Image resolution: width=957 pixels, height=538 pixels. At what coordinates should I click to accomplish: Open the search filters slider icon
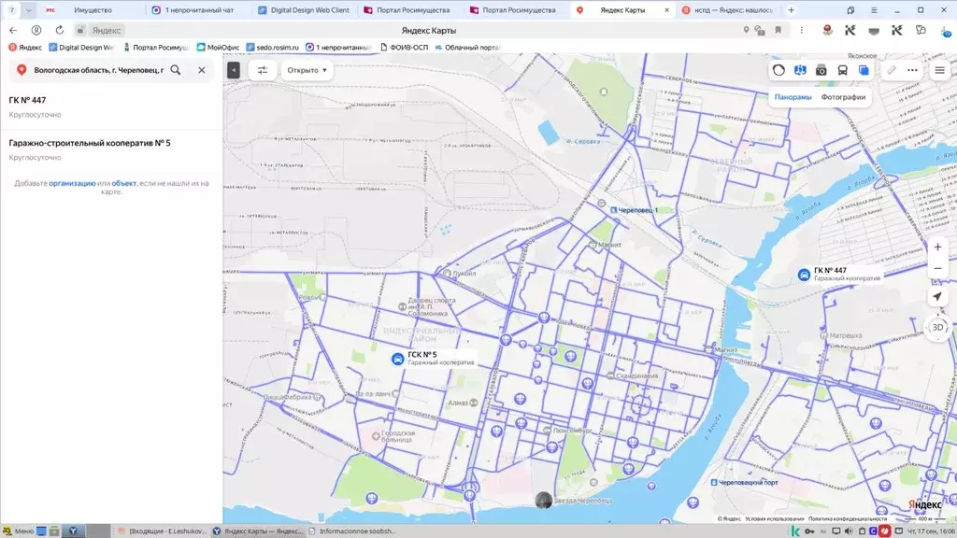coord(263,70)
